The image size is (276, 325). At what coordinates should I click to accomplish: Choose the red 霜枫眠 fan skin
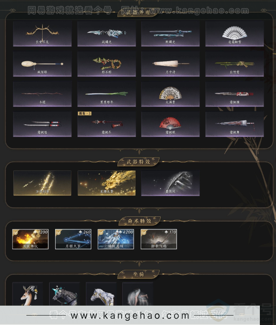coord(170,124)
